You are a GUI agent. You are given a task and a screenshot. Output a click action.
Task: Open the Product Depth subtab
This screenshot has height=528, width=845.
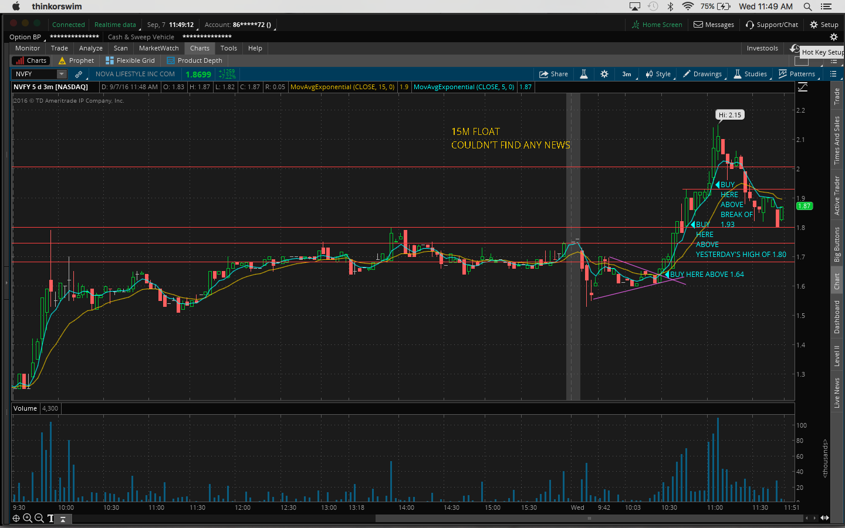194,60
